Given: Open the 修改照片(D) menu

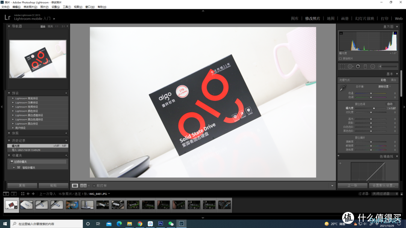Looking at the screenshot, I should 30,7.
